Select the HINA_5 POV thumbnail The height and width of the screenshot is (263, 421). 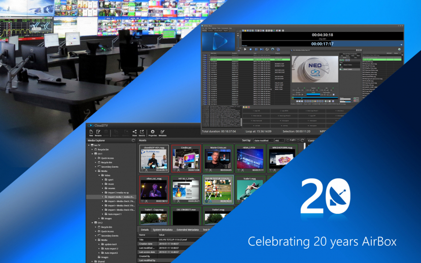250,159
